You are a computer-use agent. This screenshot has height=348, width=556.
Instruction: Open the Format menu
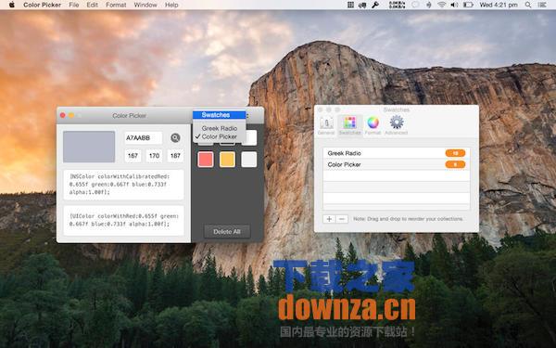click(116, 5)
